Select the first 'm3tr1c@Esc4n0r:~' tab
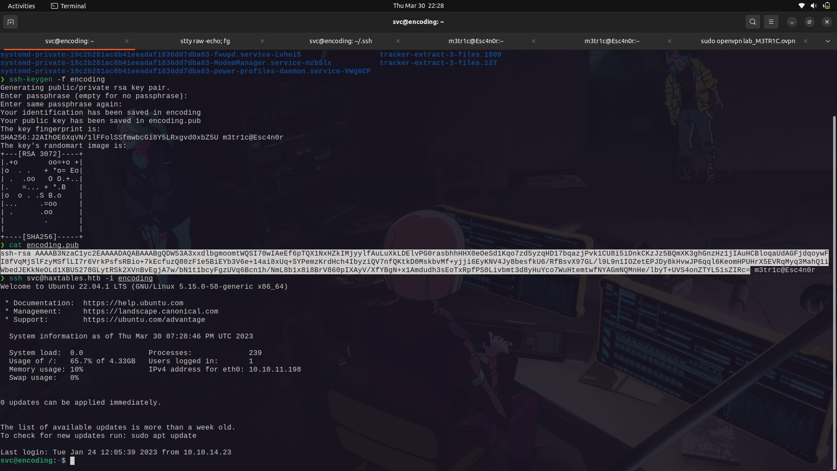Screen dimensions: 837x471 click(x=476, y=41)
